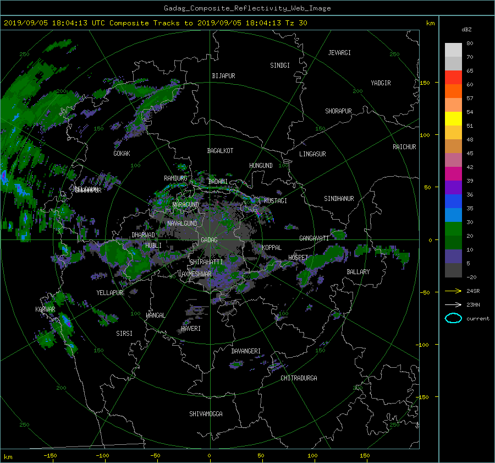The width and height of the screenshot is (495, 463).
Task: Click the Gadag_Composite_Reflectivity_Web_Image title
Action: (x=247, y=8)
